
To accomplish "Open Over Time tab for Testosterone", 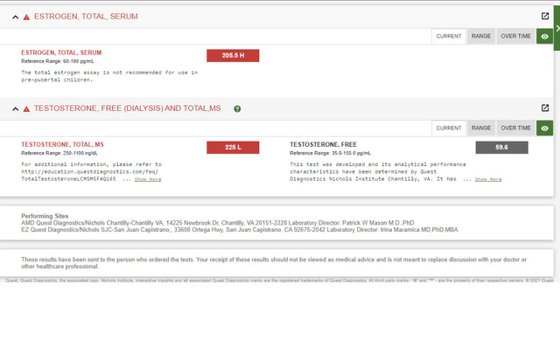I will [515, 128].
